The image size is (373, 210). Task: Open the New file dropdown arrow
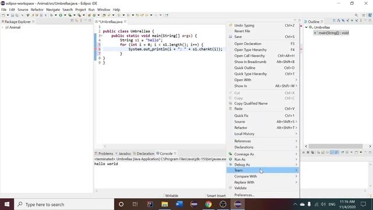point(8,15)
